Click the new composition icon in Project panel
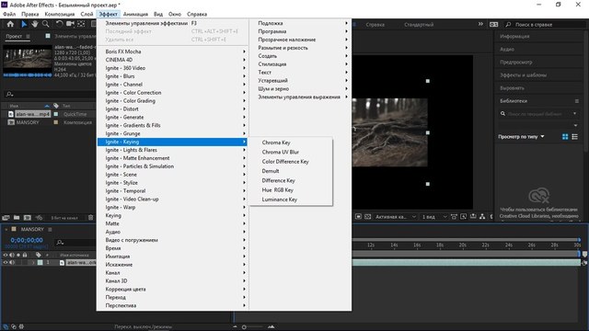The width and height of the screenshot is (589, 331). click(28, 217)
